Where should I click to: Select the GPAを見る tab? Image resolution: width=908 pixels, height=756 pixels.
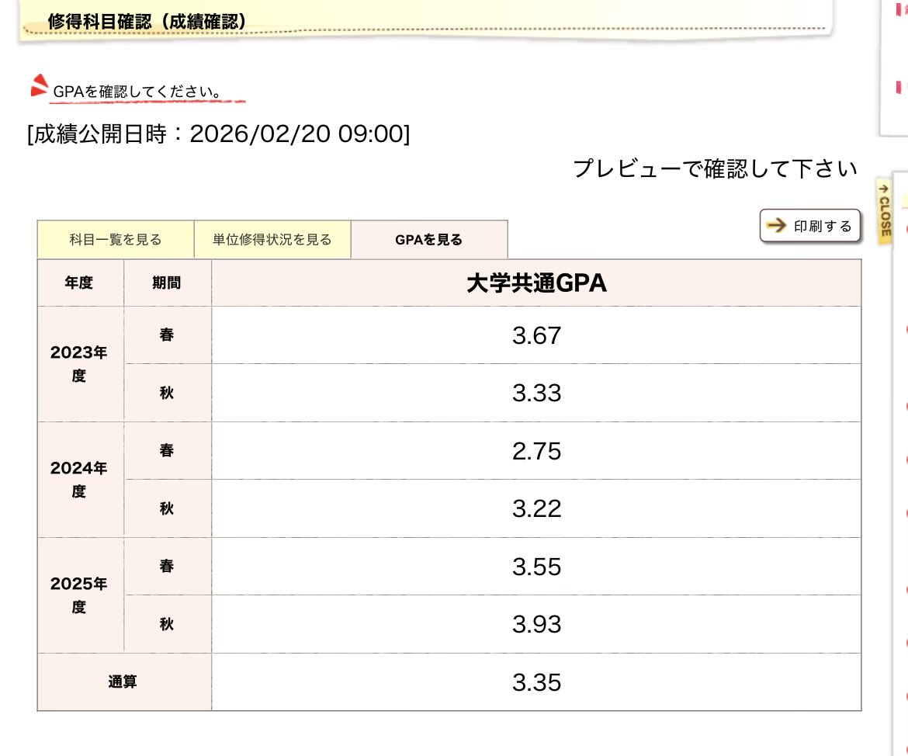pyautogui.click(x=429, y=239)
